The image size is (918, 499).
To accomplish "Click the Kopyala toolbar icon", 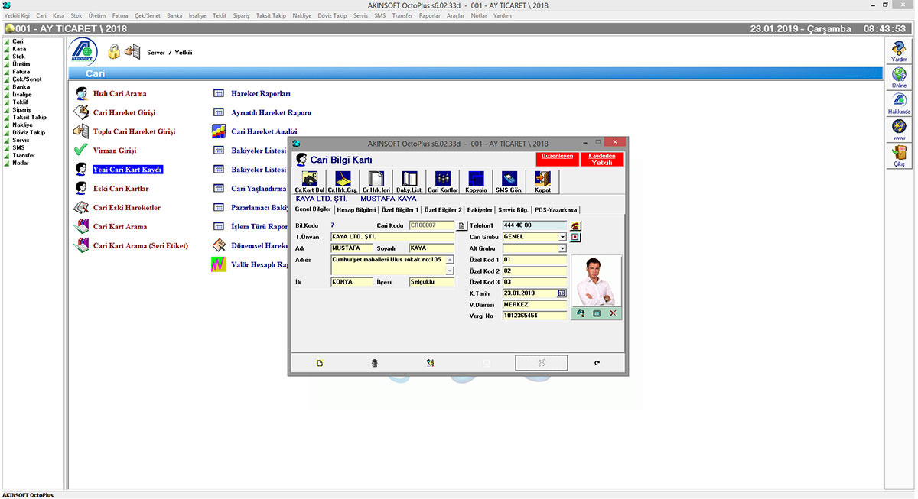I will (x=476, y=182).
